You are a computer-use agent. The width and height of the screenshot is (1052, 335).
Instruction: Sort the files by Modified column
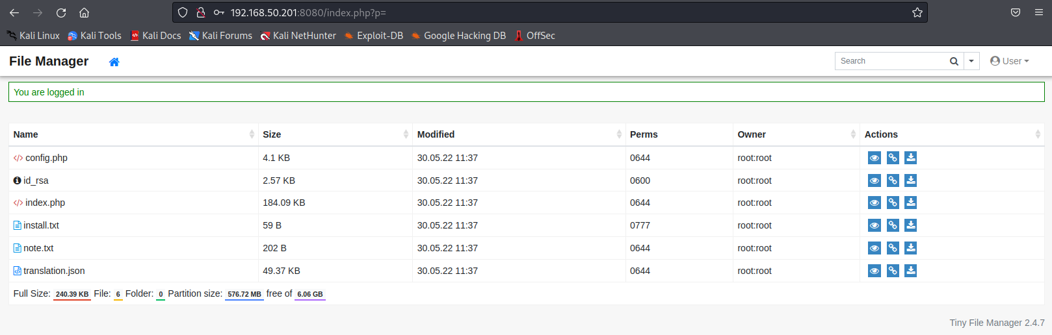tap(436, 134)
